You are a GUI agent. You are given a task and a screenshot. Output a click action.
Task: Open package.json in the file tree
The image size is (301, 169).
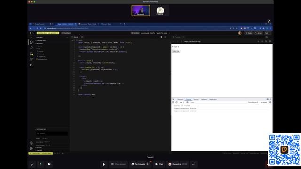coord(42,59)
